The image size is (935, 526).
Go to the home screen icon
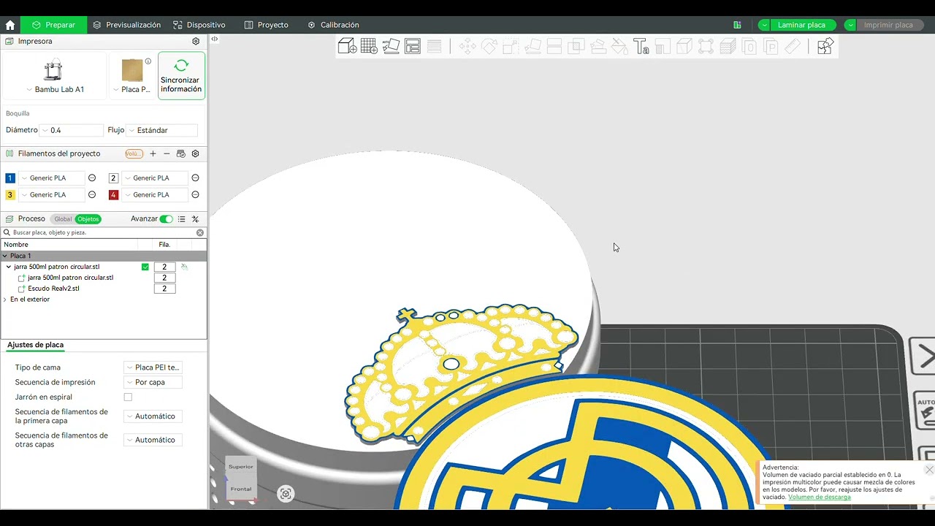10,25
